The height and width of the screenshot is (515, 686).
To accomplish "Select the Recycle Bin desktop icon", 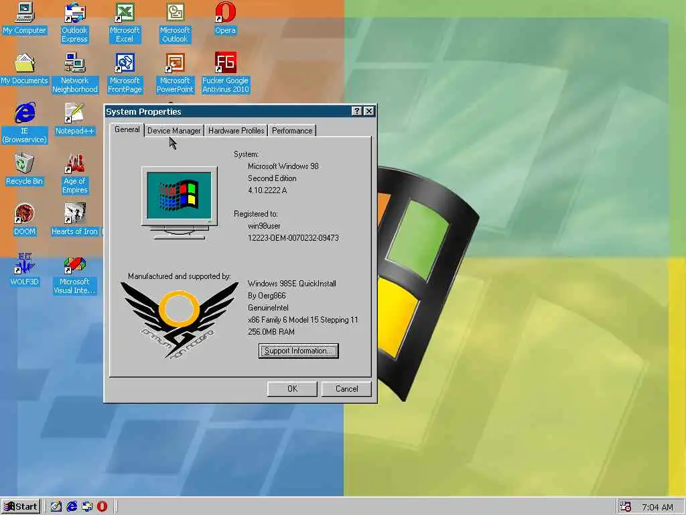I will 24,170.
